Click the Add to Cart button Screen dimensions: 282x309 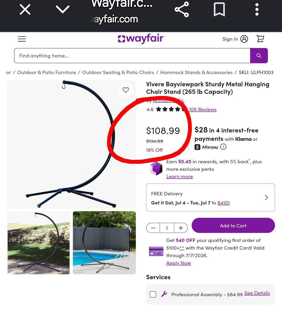click(x=233, y=226)
